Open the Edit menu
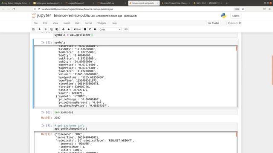Screen dimensions: 273x153 click(45, 23)
